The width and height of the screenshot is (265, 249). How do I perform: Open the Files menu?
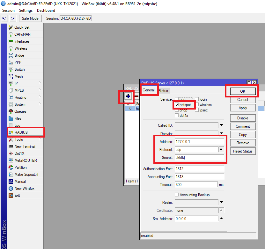[x=25, y=118]
